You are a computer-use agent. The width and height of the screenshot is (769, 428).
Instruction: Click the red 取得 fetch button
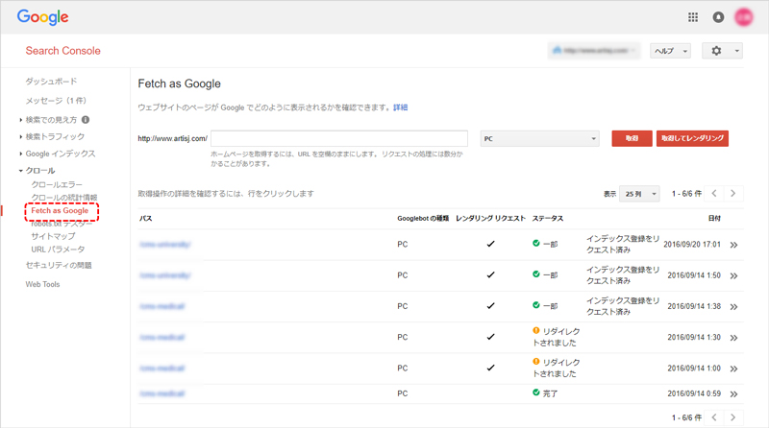[x=632, y=138]
